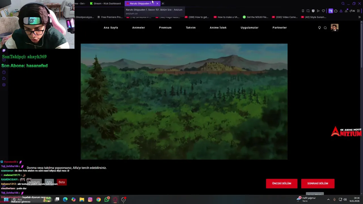Screen dimensions: 363x204
Task: Open the sidebar settings gear icon
Action: point(4,85)
